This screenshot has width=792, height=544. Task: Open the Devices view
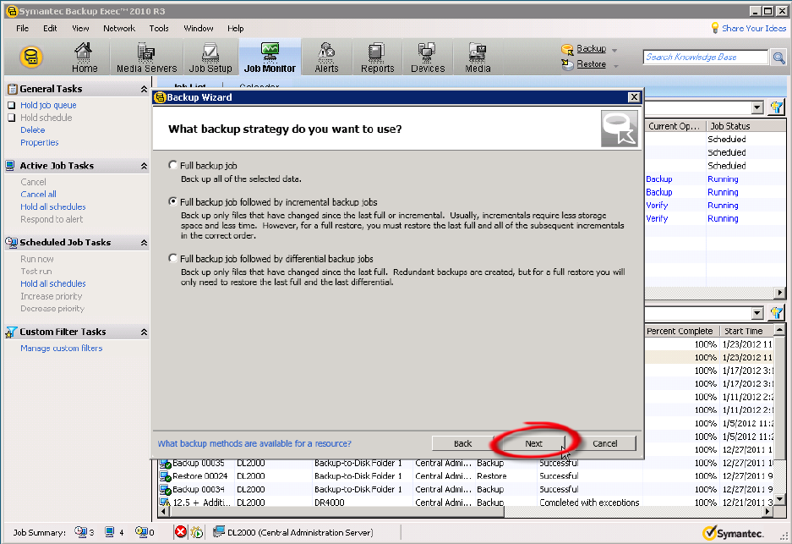(x=428, y=58)
